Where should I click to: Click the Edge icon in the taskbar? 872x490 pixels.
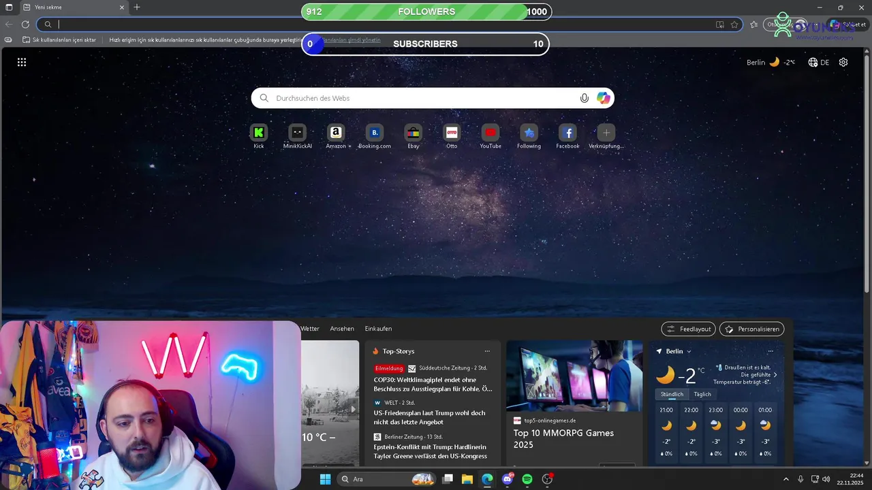(487, 479)
